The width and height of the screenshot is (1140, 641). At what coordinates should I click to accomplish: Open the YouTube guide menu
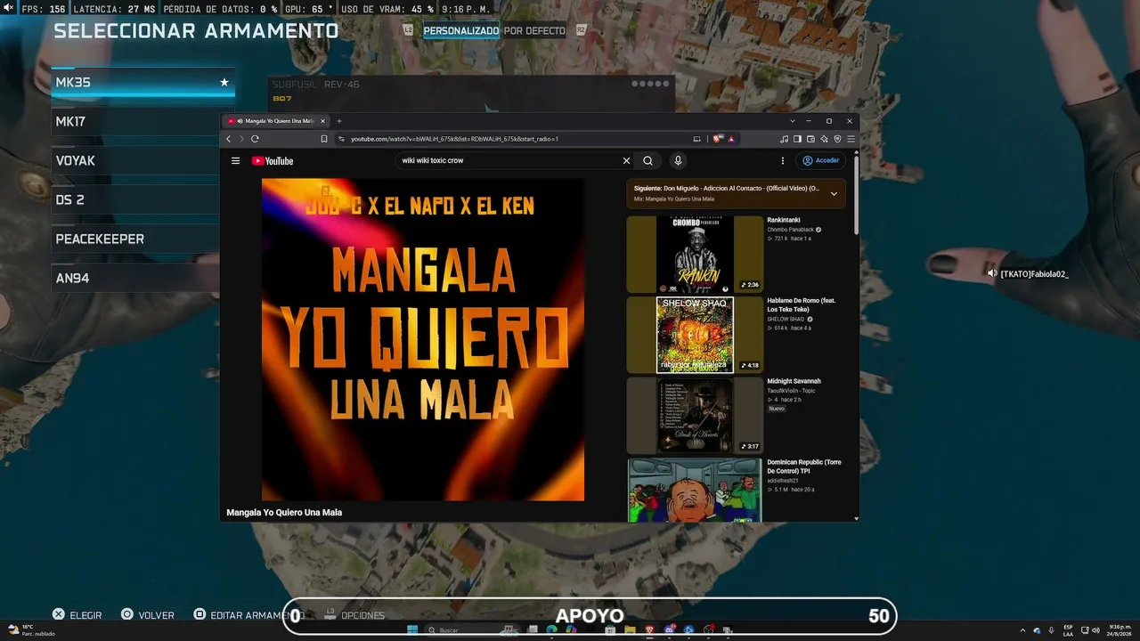point(235,161)
